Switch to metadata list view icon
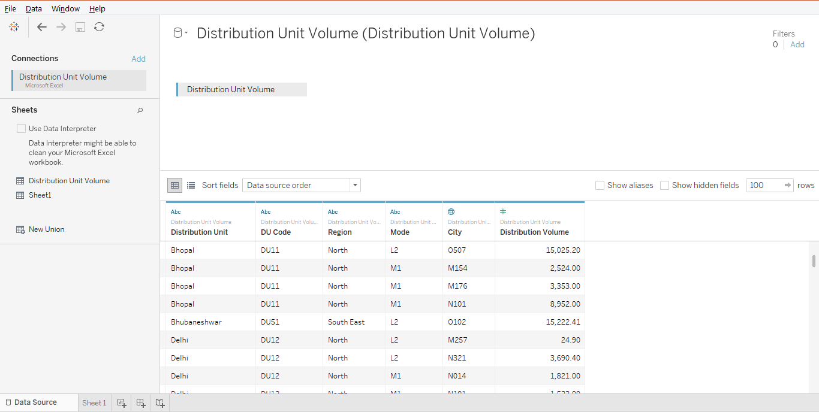The image size is (819, 412). (x=191, y=186)
